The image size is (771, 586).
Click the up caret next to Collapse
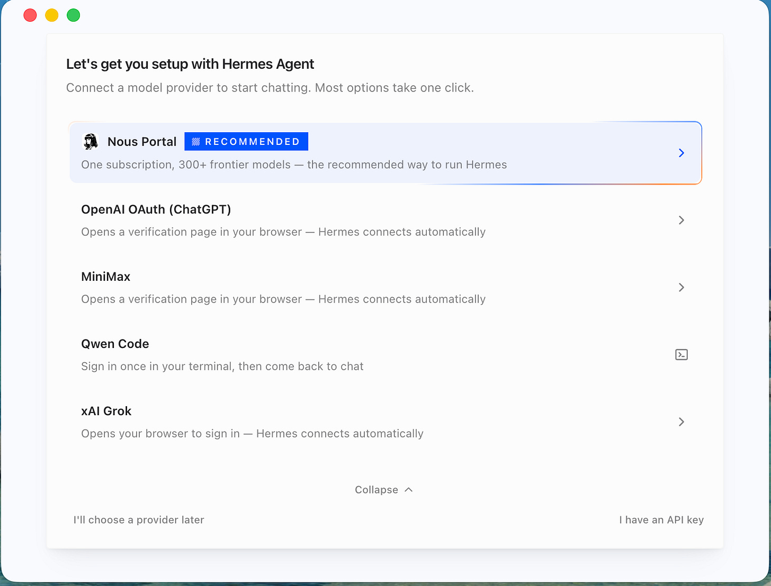click(x=408, y=490)
